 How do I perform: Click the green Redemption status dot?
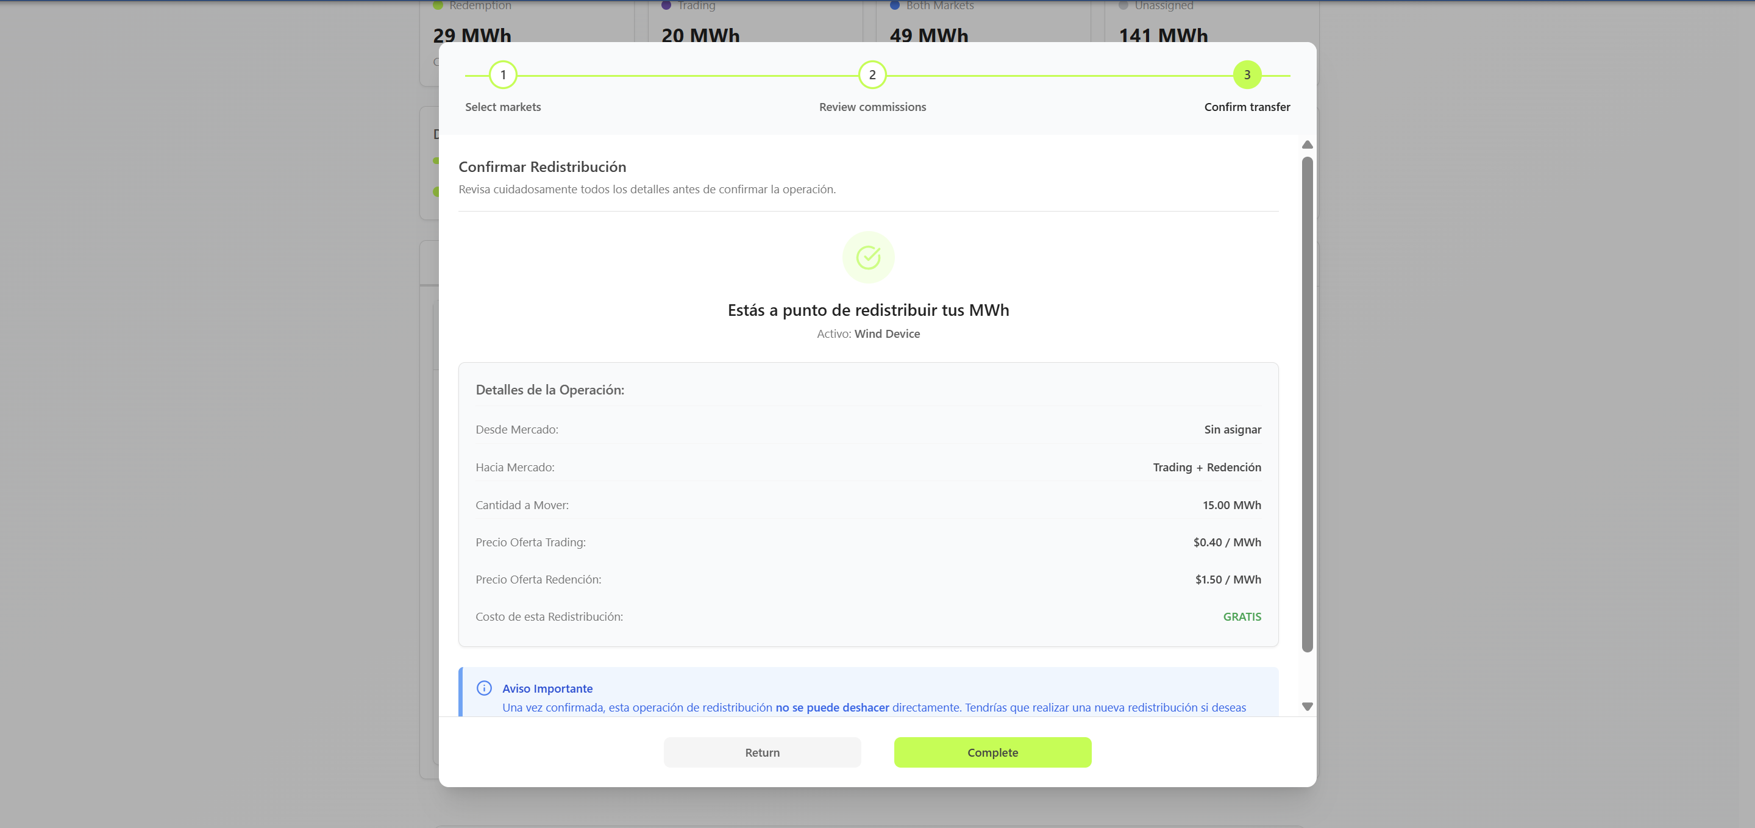pyautogui.click(x=439, y=5)
